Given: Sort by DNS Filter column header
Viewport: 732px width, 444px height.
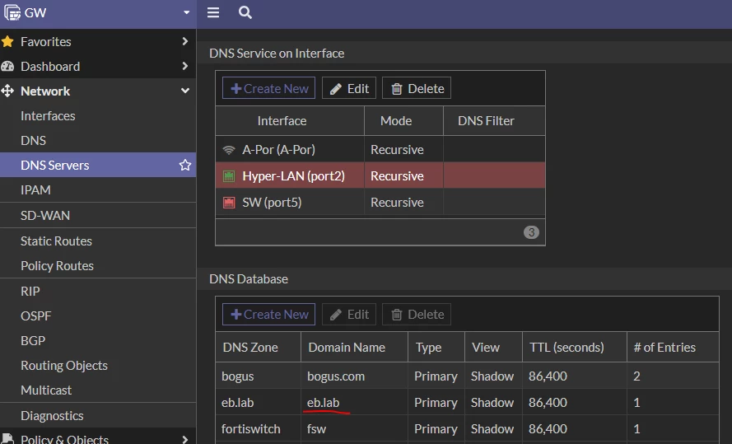Looking at the screenshot, I should pyautogui.click(x=486, y=121).
